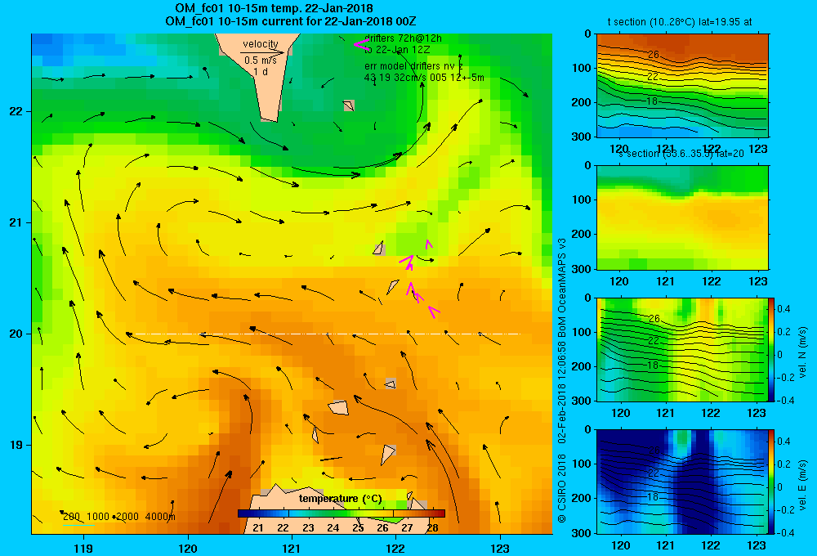
Task: Click the vel. E section plot panel
Action: pos(682,482)
